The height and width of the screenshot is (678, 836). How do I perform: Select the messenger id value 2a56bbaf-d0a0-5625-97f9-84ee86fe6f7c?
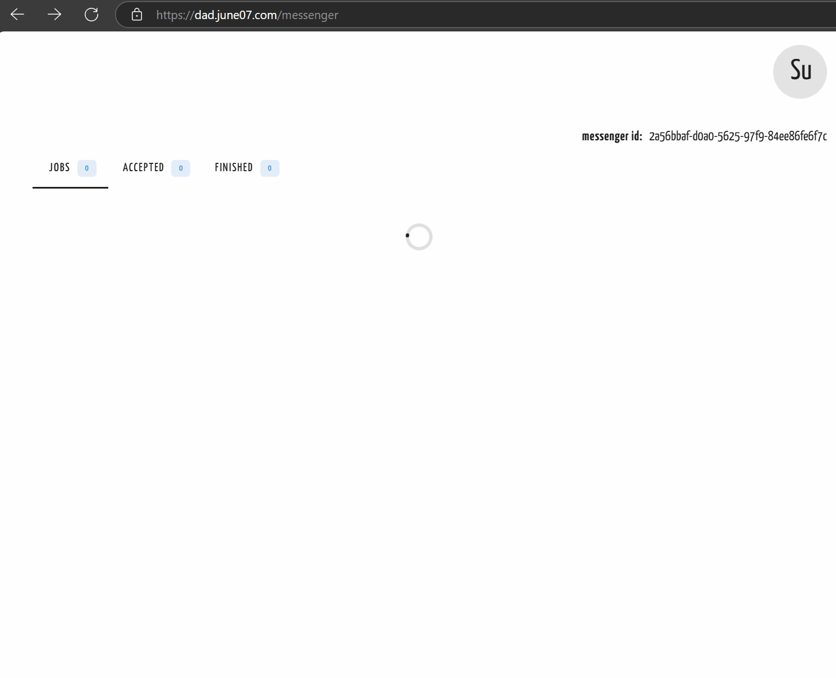pos(738,136)
